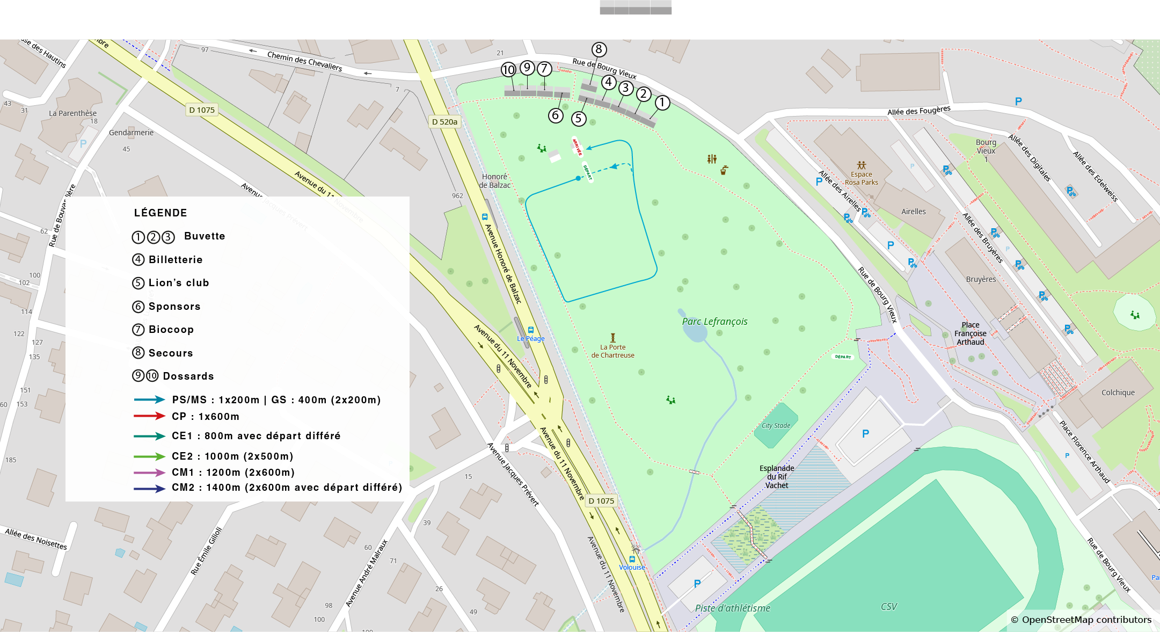This screenshot has width=1160, height=632.
Task: Click the D 520a road shield
Action: (x=444, y=122)
